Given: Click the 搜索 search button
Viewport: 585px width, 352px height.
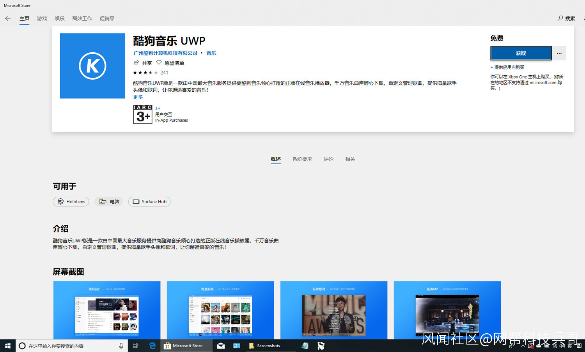Looking at the screenshot, I should (567, 18).
